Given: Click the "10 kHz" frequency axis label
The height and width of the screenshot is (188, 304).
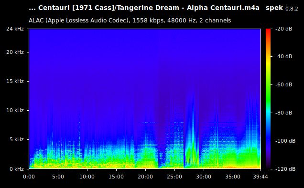Looking at the screenshot, I should 15,110.
